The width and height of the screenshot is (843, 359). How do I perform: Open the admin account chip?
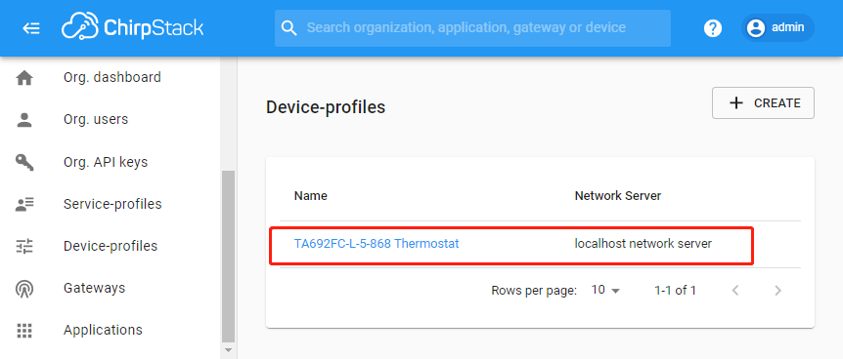point(777,28)
